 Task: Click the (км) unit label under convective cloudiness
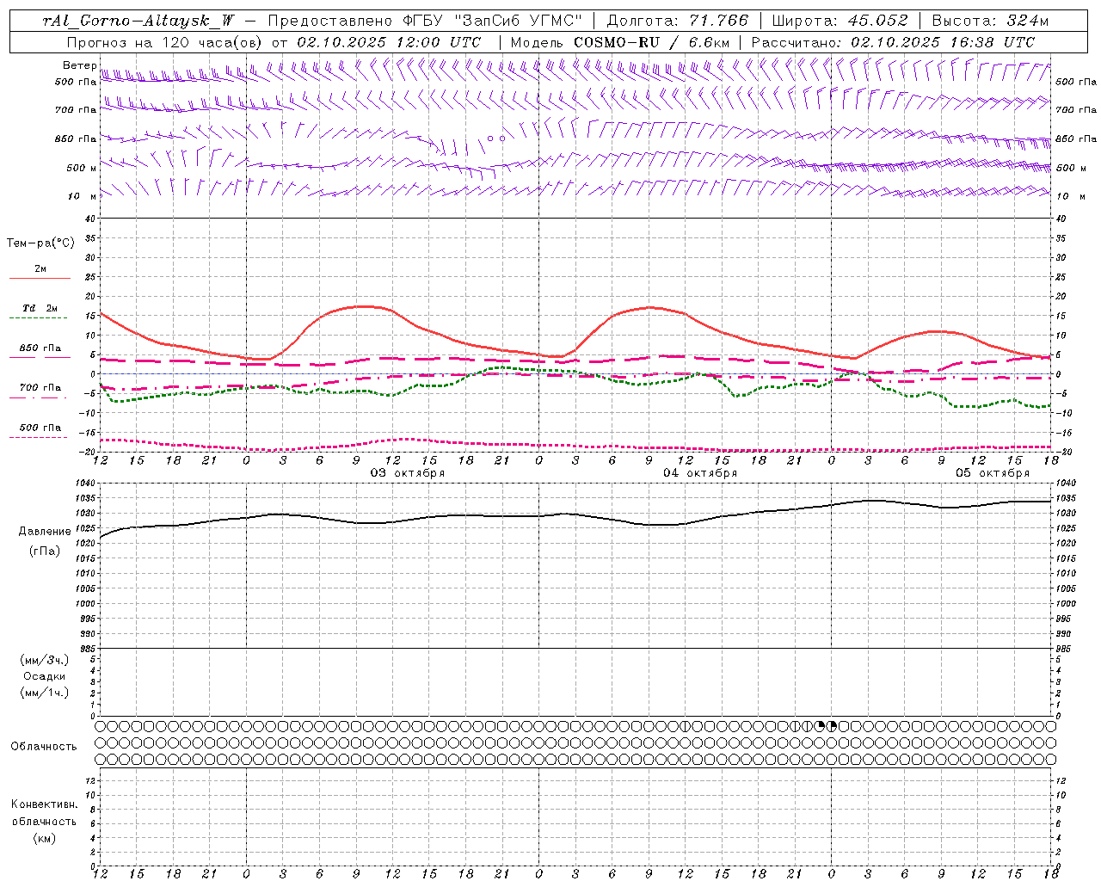tap(45, 838)
